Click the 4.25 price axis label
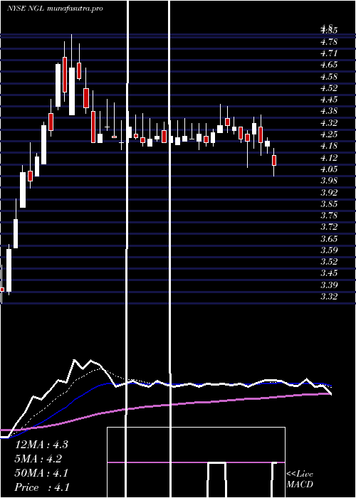This screenshot has height=498, width=356. 329,134
